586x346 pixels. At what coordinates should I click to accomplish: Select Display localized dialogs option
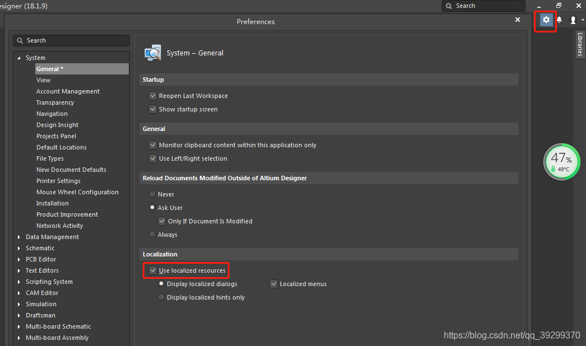pyautogui.click(x=161, y=284)
